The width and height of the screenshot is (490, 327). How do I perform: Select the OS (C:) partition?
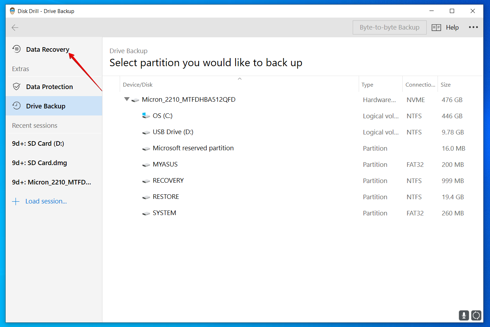click(x=293, y=116)
